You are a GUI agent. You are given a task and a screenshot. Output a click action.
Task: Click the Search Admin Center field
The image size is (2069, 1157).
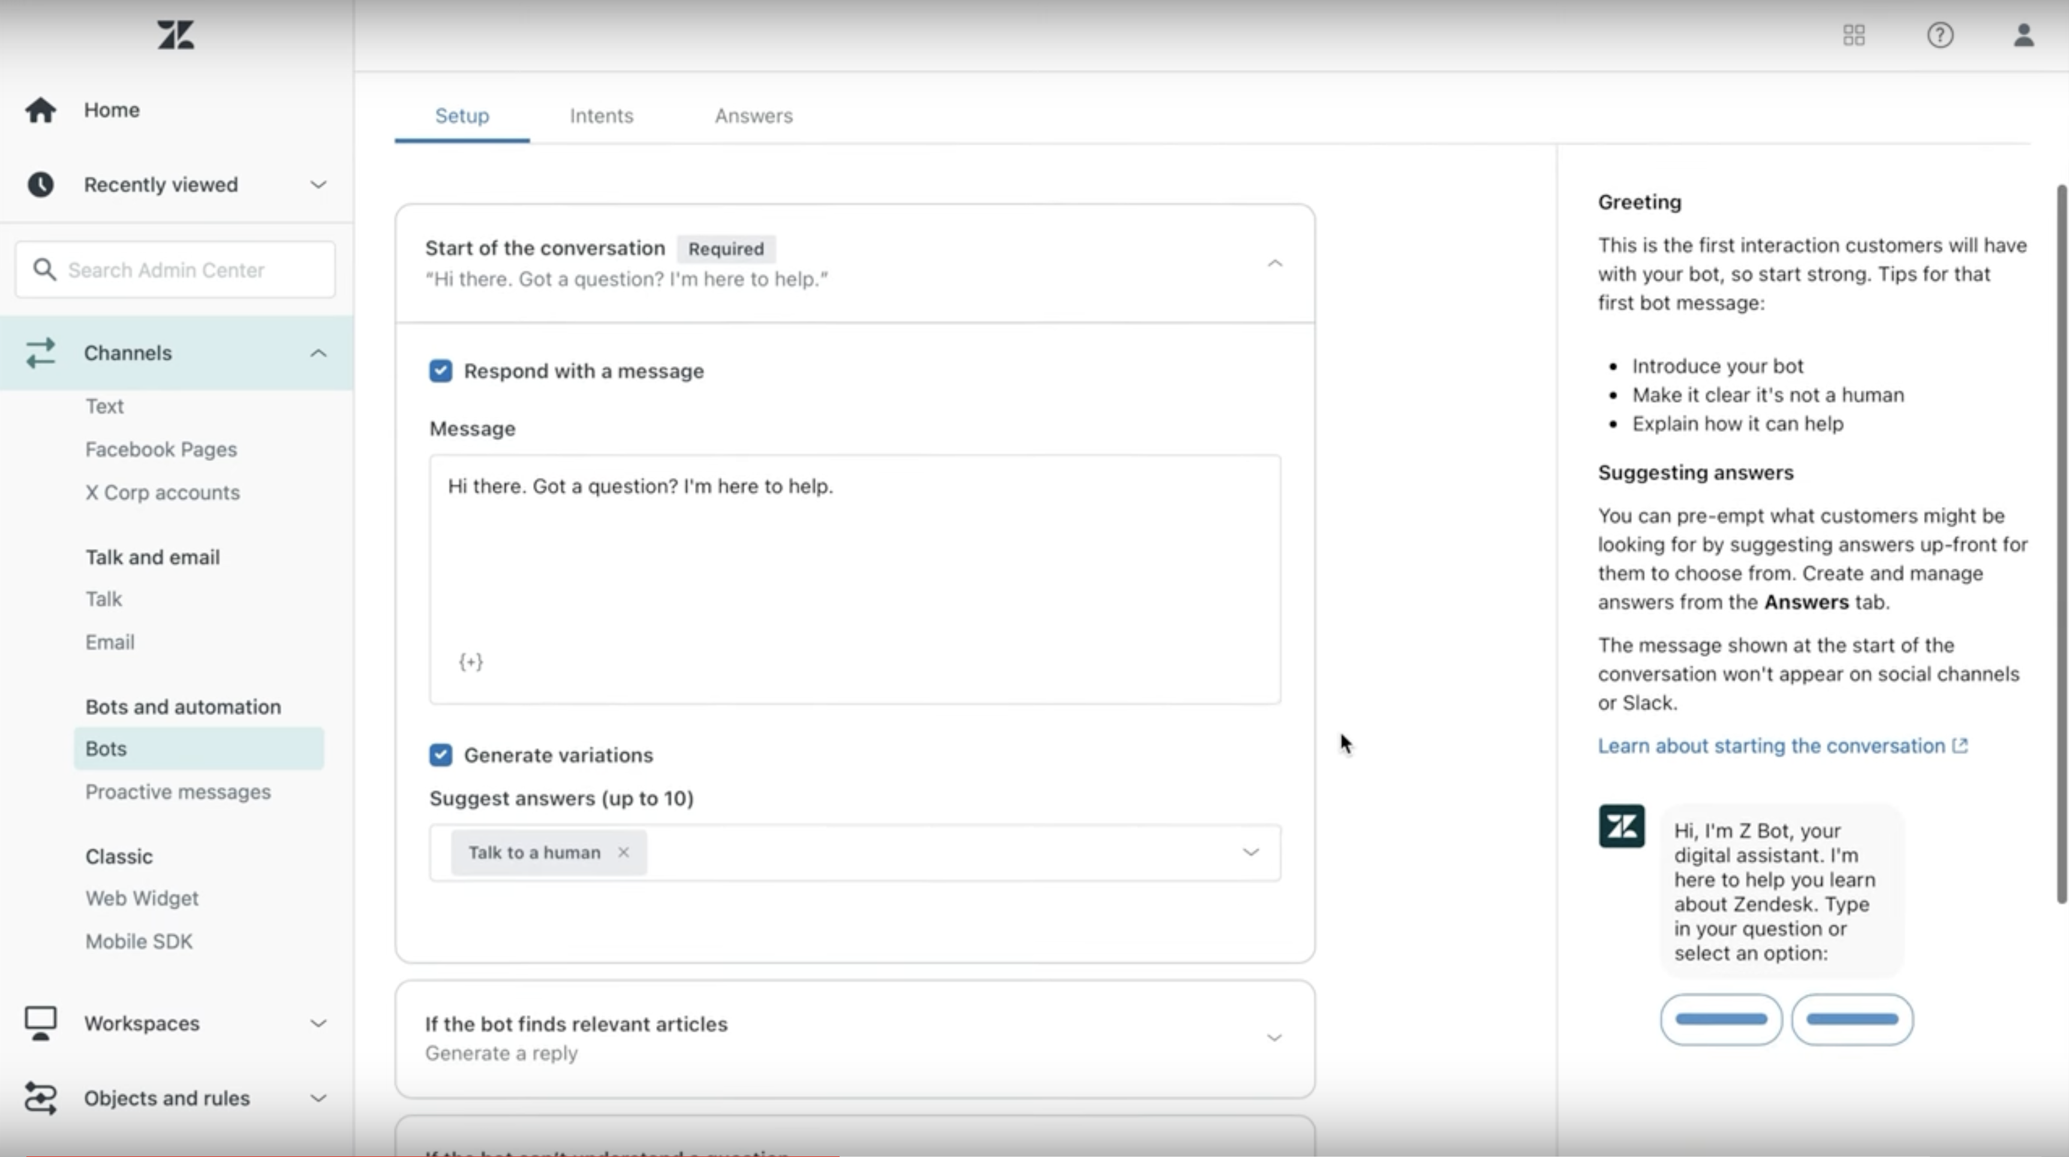click(193, 270)
